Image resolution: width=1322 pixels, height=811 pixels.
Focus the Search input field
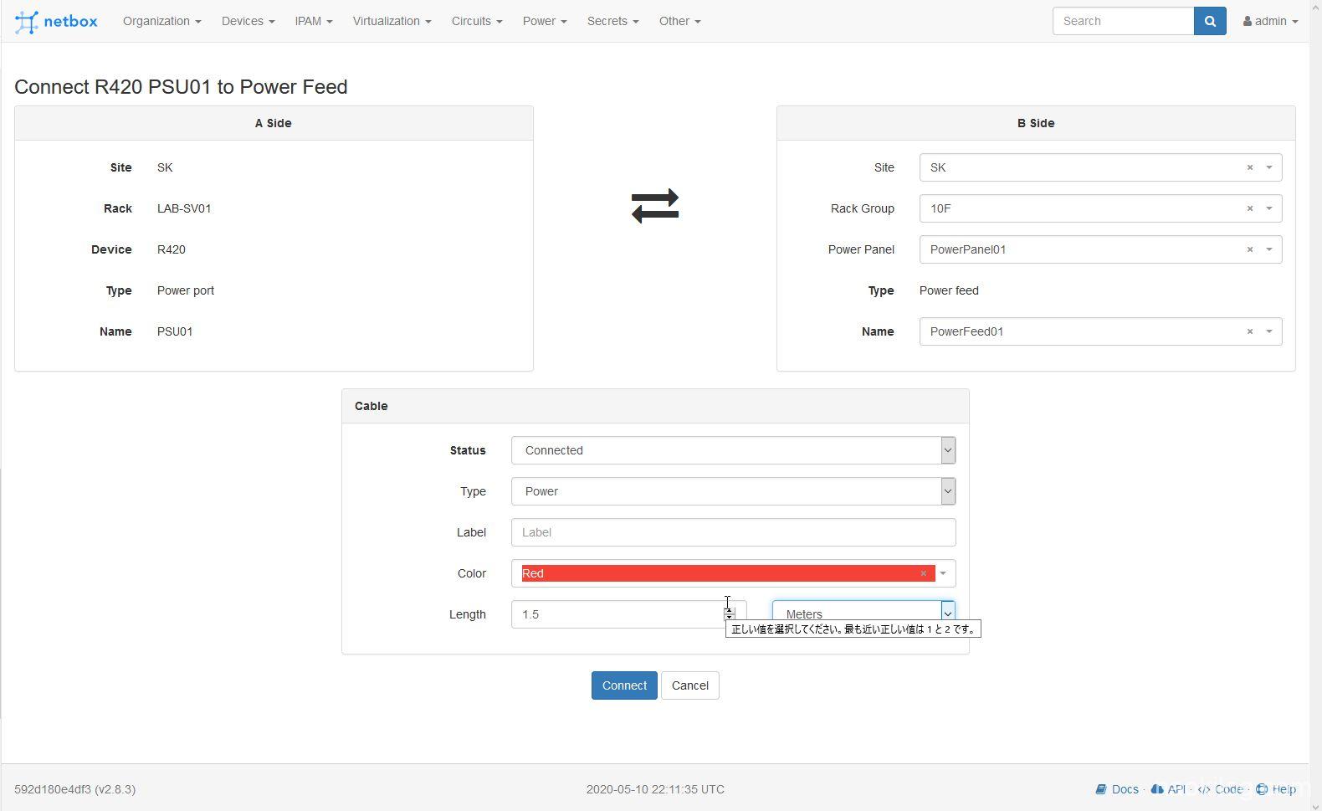coord(1123,21)
